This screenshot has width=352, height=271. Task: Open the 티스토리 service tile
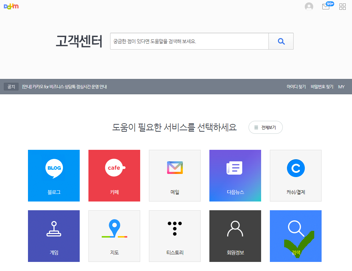click(x=175, y=236)
